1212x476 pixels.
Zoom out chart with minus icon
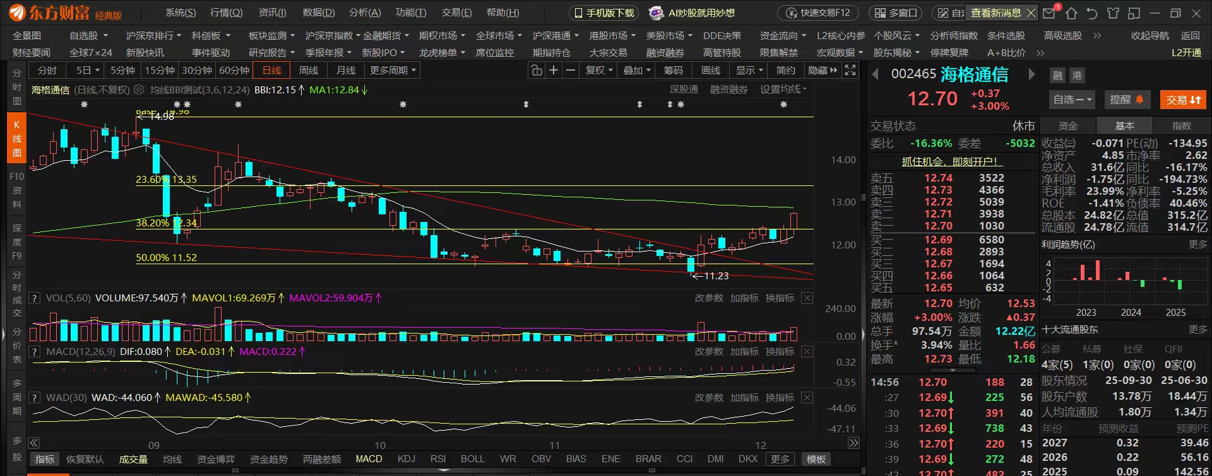click(x=571, y=70)
